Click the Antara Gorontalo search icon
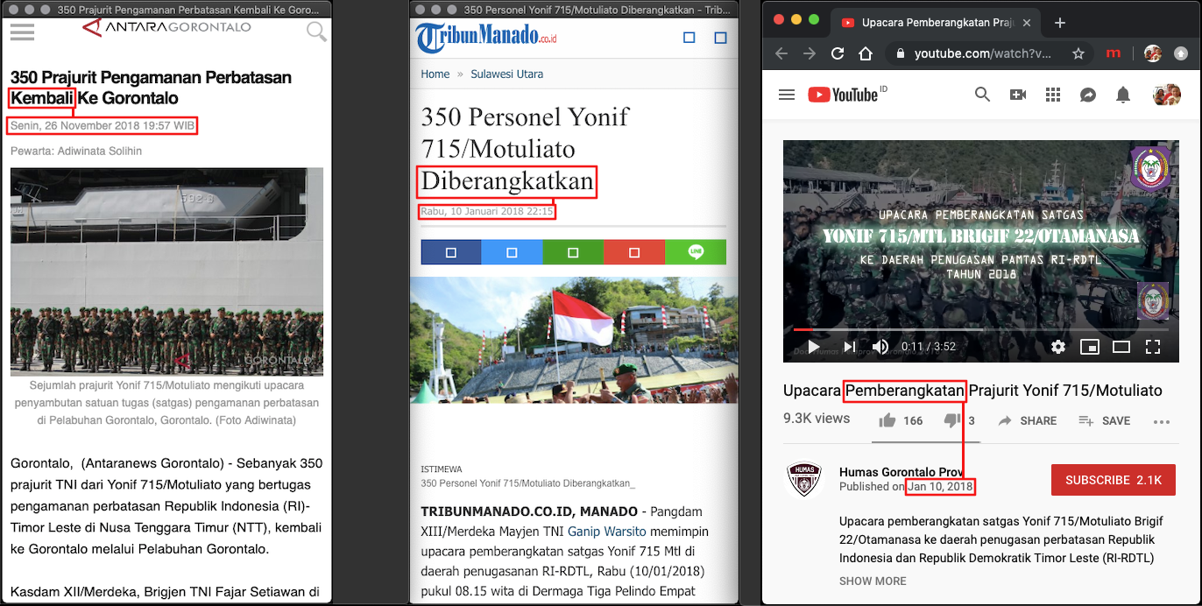 [x=316, y=32]
